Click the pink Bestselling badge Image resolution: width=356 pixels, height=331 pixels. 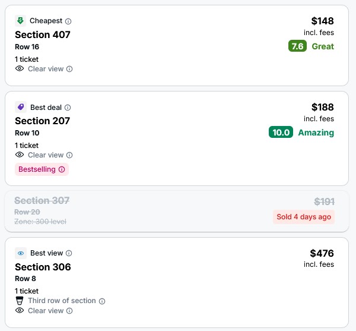(x=42, y=169)
